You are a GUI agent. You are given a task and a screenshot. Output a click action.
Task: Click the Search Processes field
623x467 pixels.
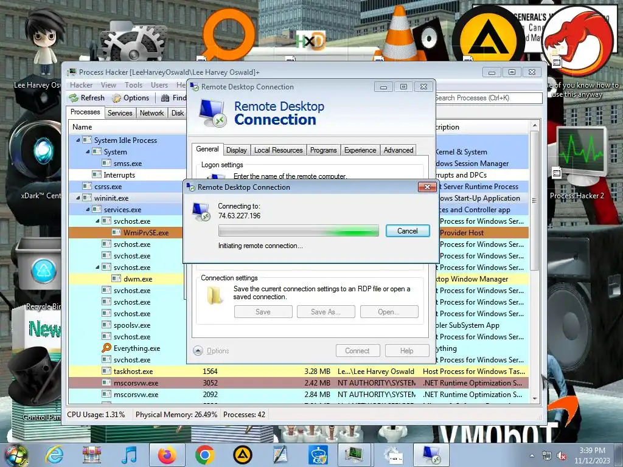coord(489,98)
